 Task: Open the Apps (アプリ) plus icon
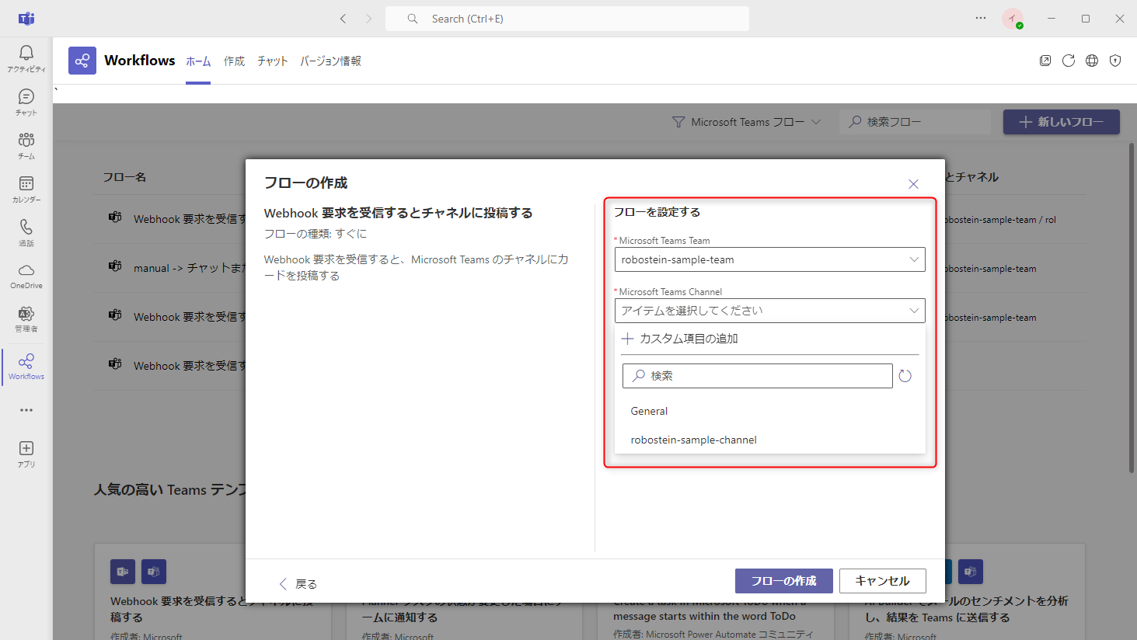pos(26,454)
